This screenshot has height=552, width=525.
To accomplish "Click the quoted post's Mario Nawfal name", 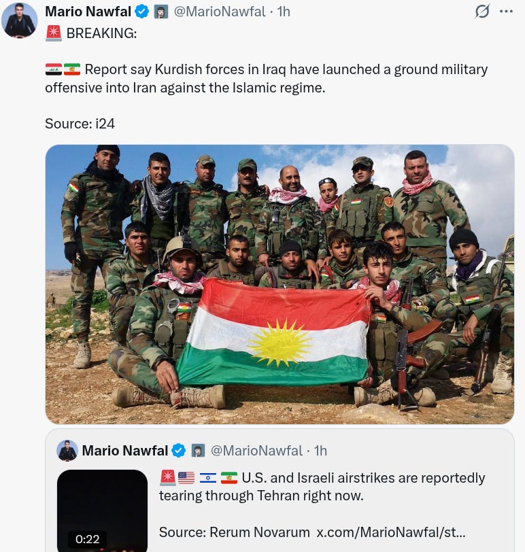I will (125, 451).
